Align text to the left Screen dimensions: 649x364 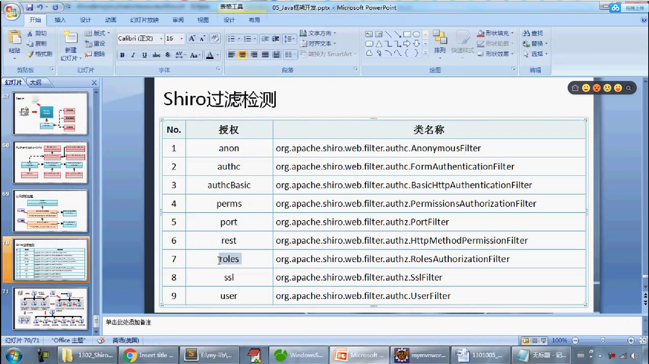231,55
